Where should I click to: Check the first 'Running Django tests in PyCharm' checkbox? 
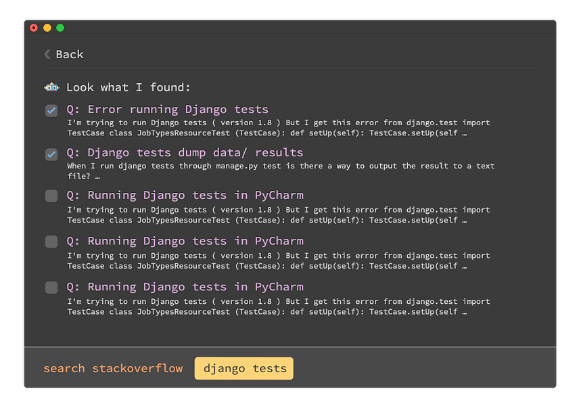click(x=51, y=196)
